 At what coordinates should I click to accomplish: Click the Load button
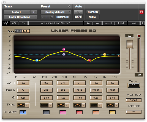point(121,23)
